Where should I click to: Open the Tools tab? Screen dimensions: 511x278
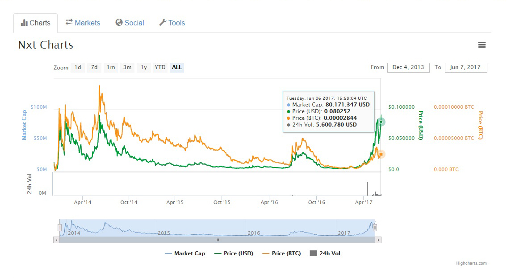point(172,23)
